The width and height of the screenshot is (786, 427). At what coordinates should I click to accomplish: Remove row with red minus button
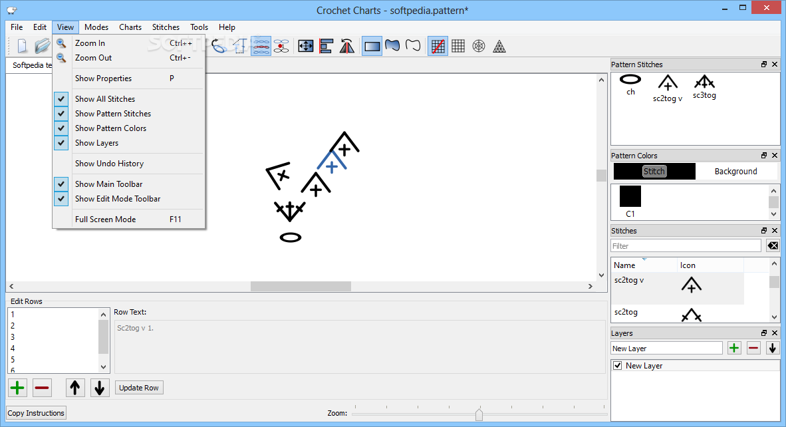[x=42, y=387]
